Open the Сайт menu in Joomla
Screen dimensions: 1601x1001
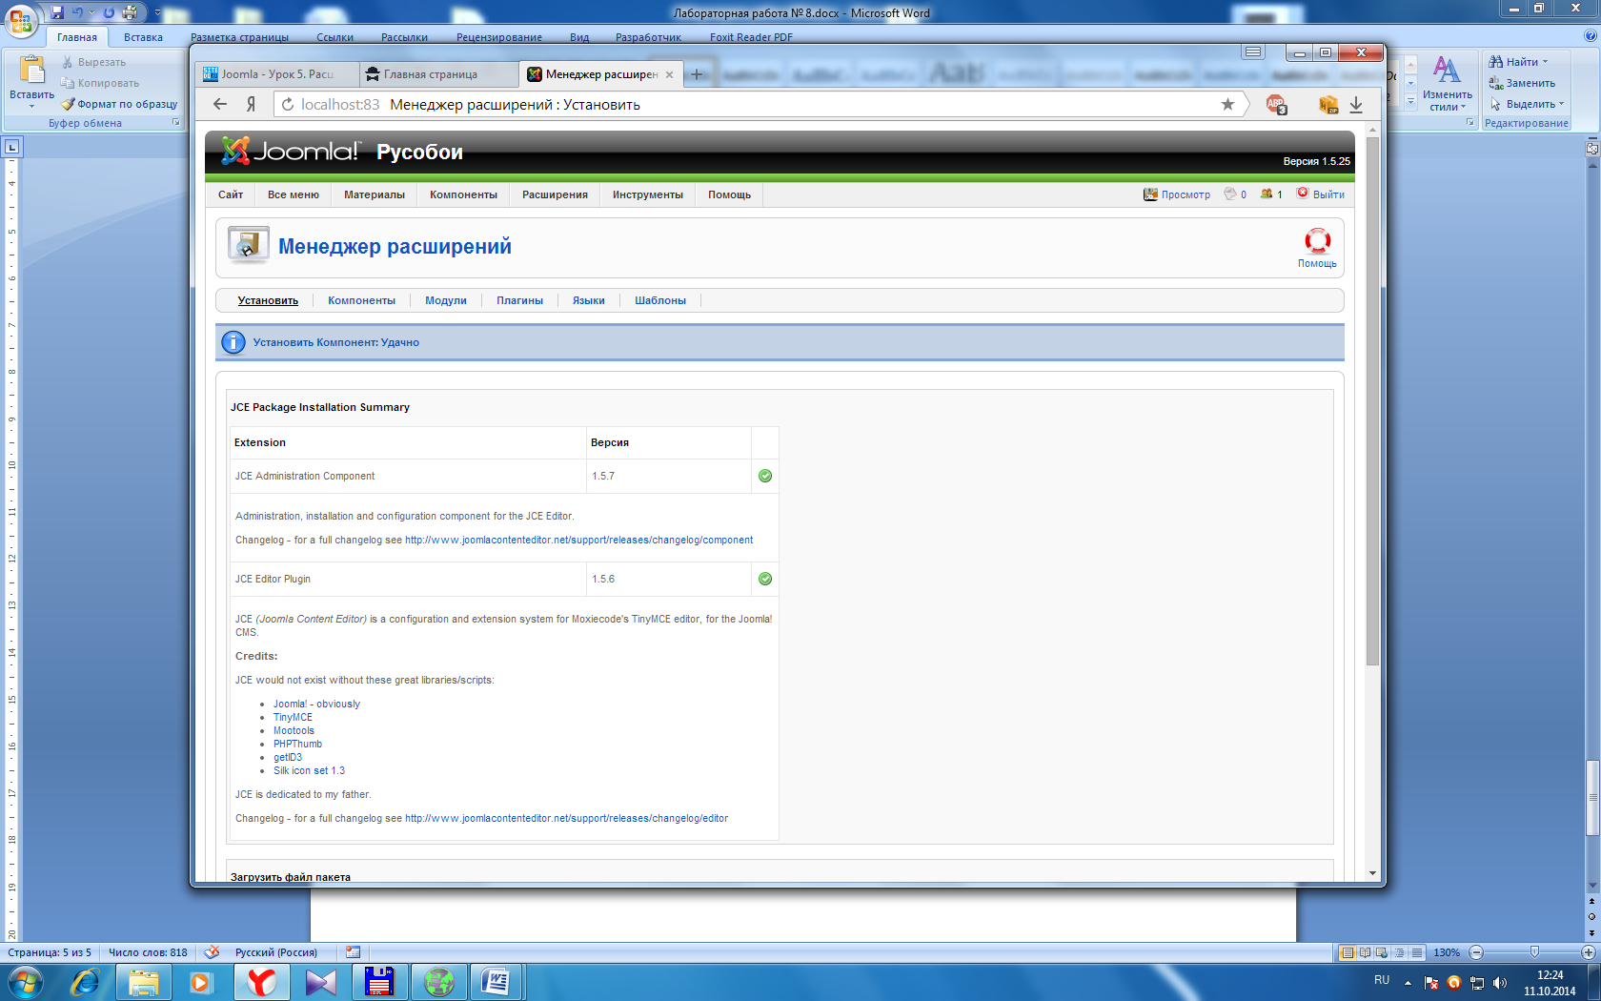(x=231, y=194)
